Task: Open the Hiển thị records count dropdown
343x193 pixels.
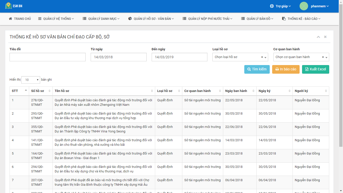Action: coord(31,80)
